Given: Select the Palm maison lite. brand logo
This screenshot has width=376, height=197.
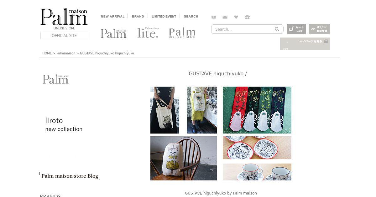Looking at the screenshot, I should [148, 33].
